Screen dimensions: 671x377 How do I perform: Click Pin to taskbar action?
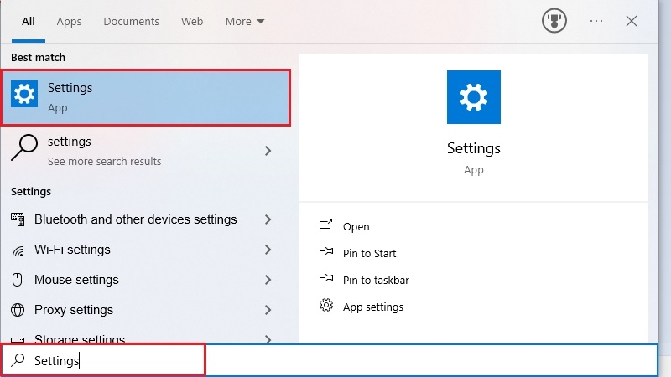376,281
